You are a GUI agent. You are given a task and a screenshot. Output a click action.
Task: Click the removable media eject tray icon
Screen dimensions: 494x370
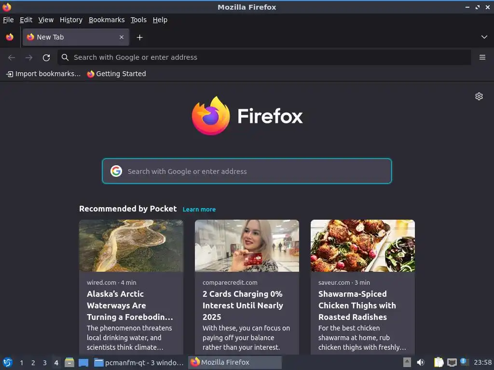[407, 362]
